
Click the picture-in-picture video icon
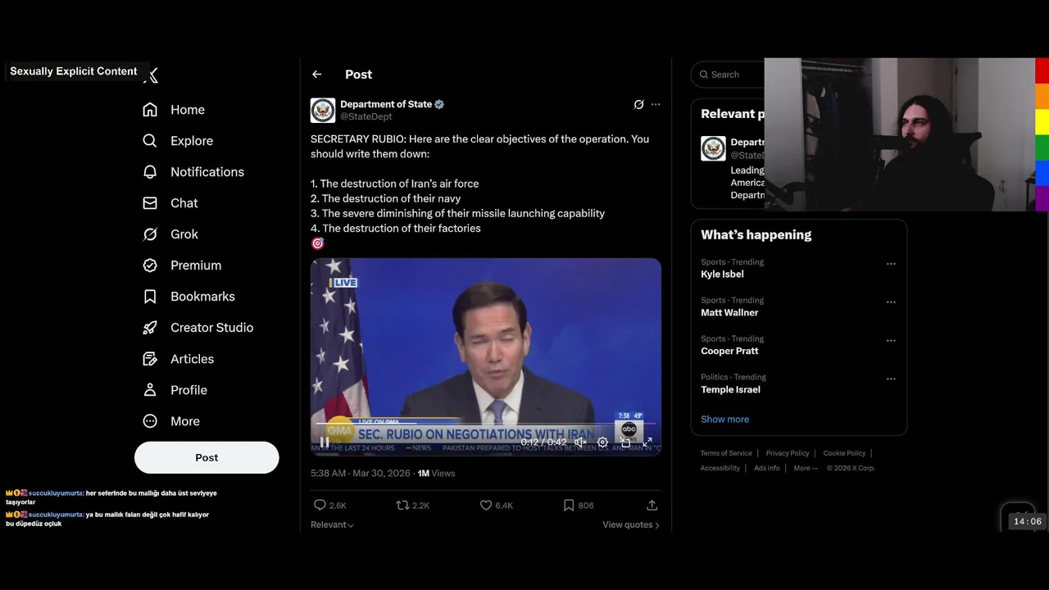[x=625, y=442]
